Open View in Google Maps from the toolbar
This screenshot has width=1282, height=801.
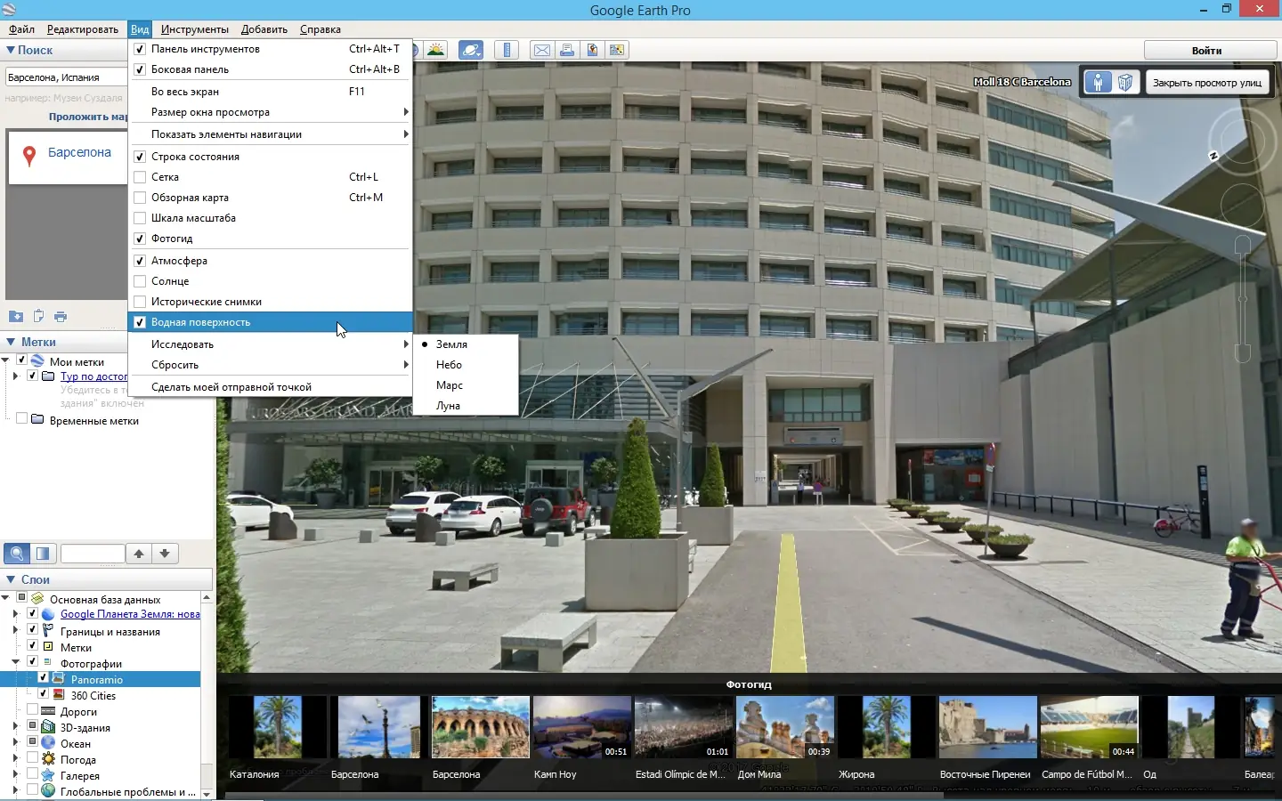(x=617, y=50)
